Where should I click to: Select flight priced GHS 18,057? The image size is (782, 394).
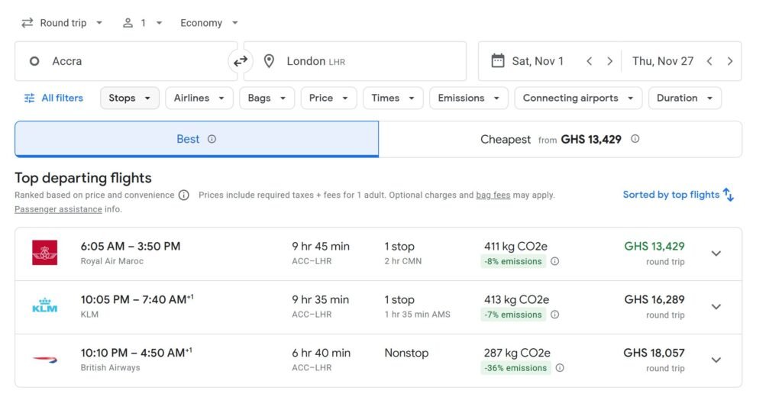click(654, 353)
